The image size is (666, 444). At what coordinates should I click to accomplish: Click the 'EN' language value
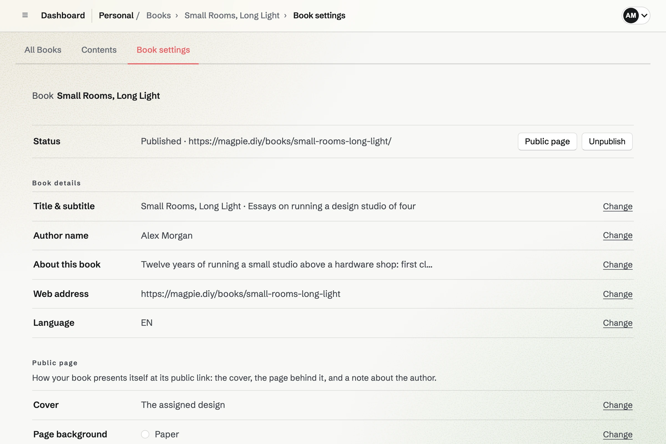coord(147,323)
